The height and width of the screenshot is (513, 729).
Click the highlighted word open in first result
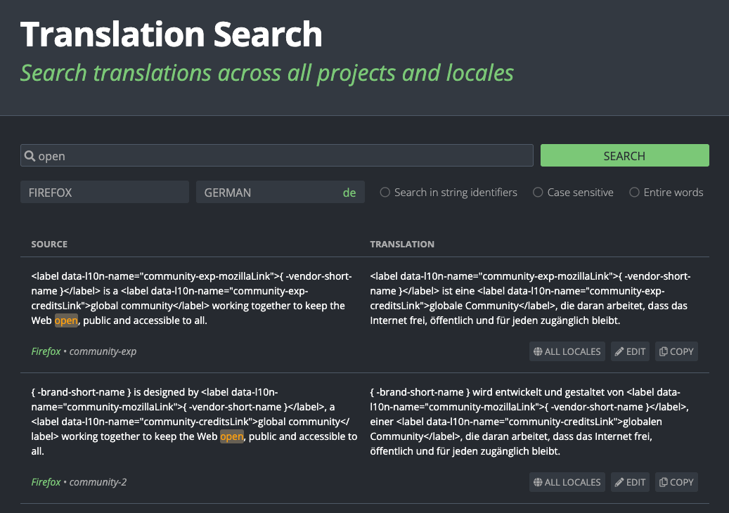[x=66, y=320]
